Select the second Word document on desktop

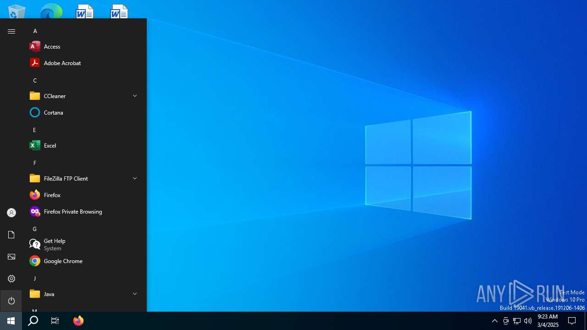pyautogui.click(x=119, y=11)
